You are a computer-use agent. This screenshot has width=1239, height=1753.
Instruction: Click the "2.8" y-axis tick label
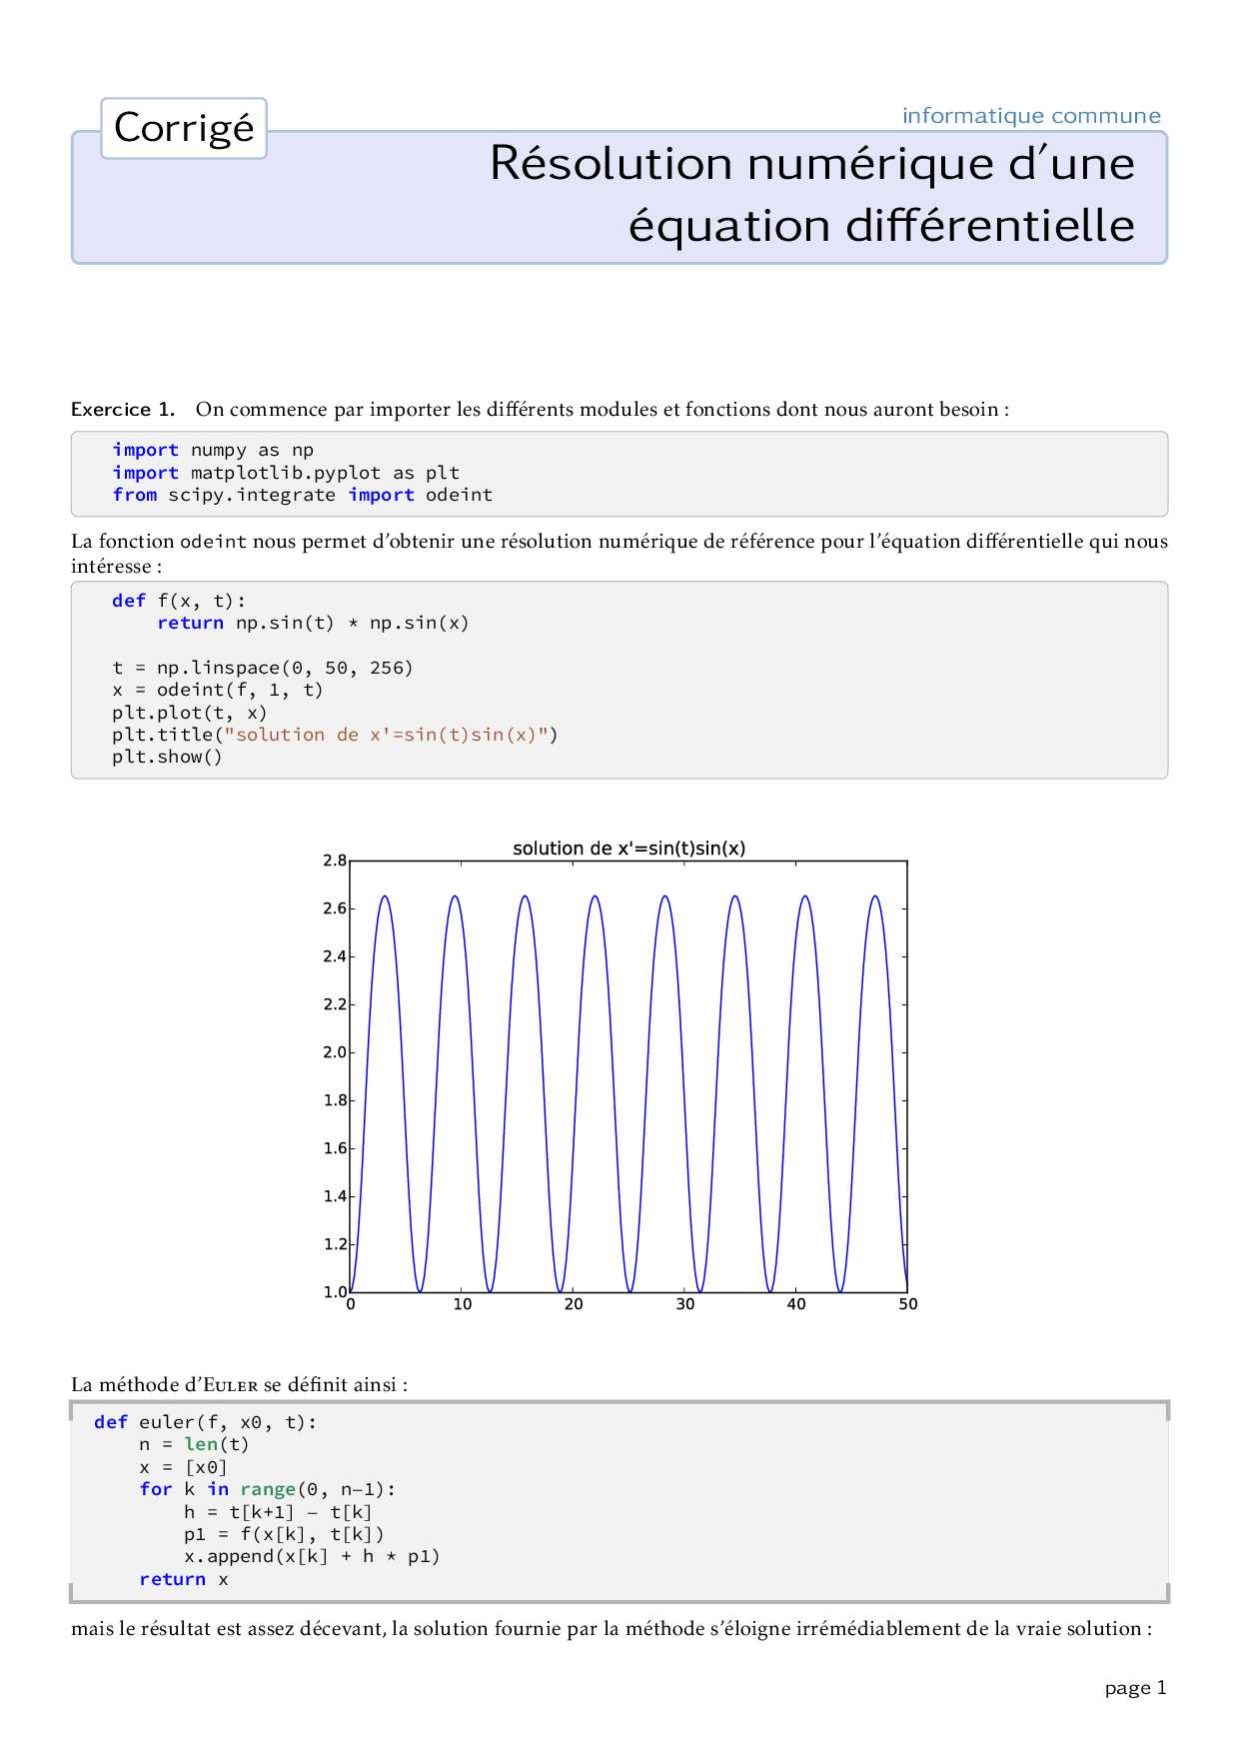(334, 861)
